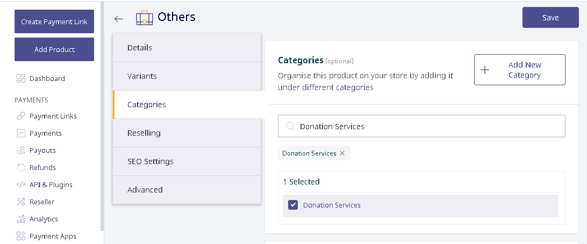Open Payouts using the hand-coin icon
Image resolution: width=587 pixels, height=244 pixels.
21,150
